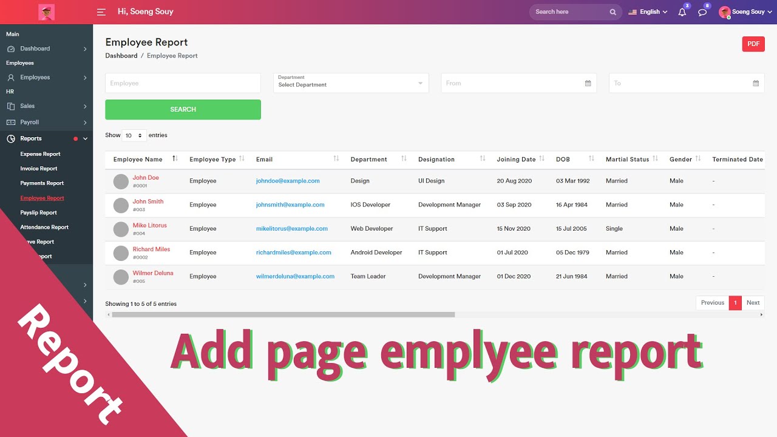This screenshot has width=777, height=437.
Task: Open Payments Report in sidebar
Action: pos(42,183)
